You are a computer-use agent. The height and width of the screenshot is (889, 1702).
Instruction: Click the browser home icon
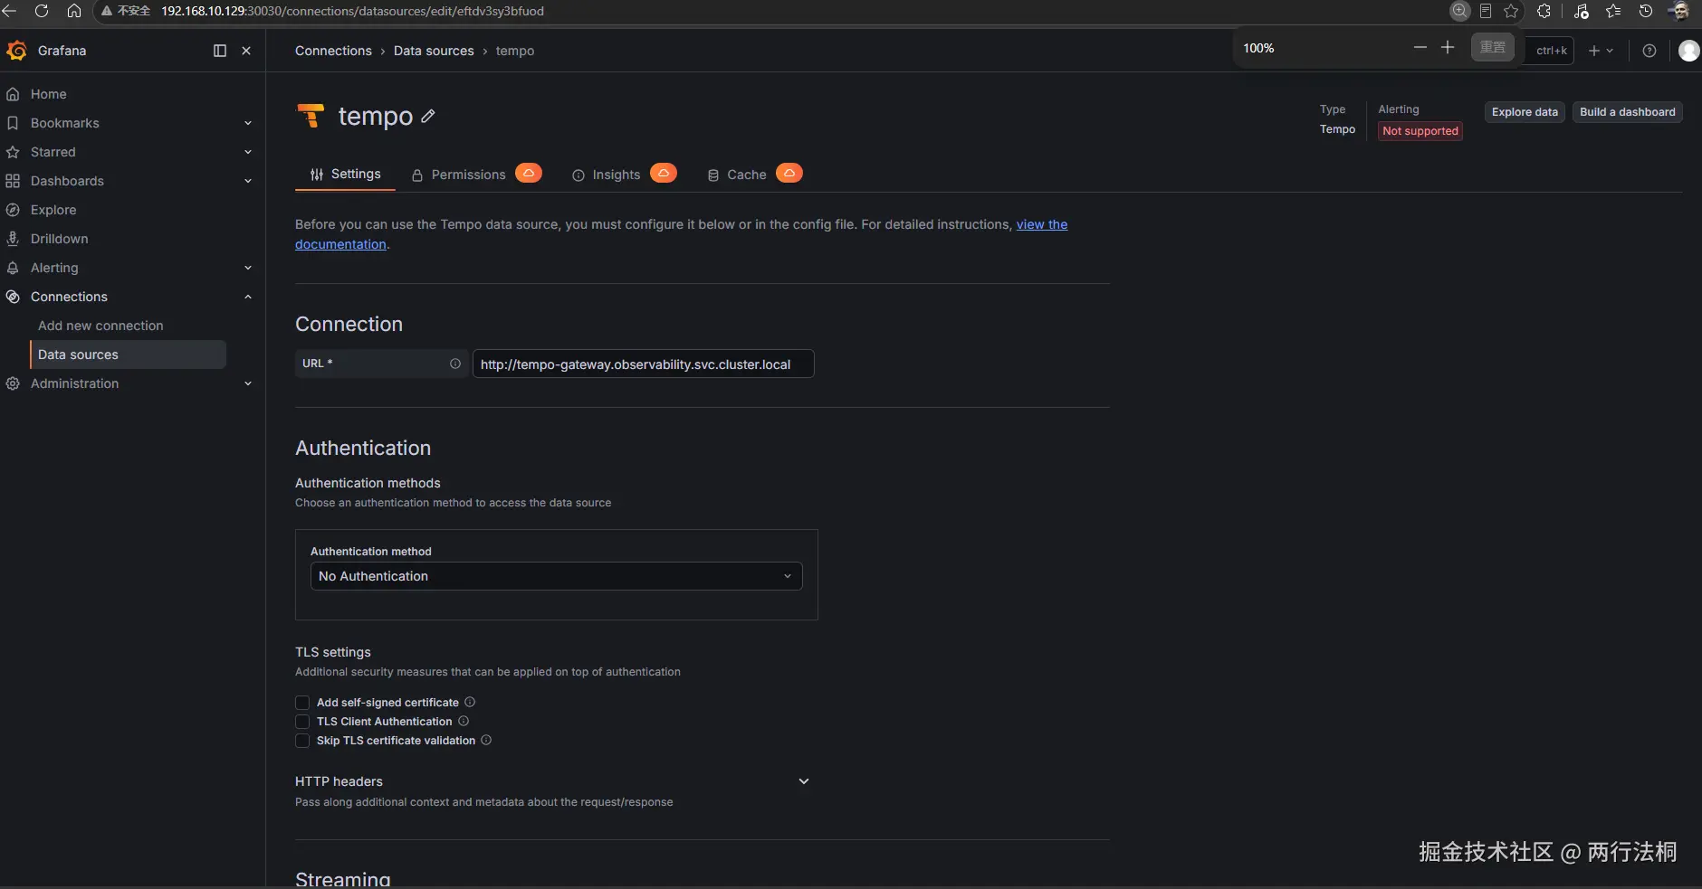pos(74,11)
